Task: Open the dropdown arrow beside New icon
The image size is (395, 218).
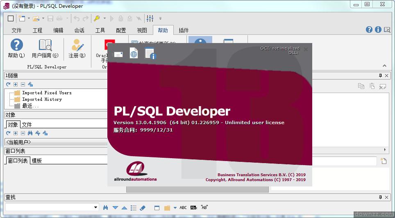Action: pyautogui.click(x=29, y=18)
